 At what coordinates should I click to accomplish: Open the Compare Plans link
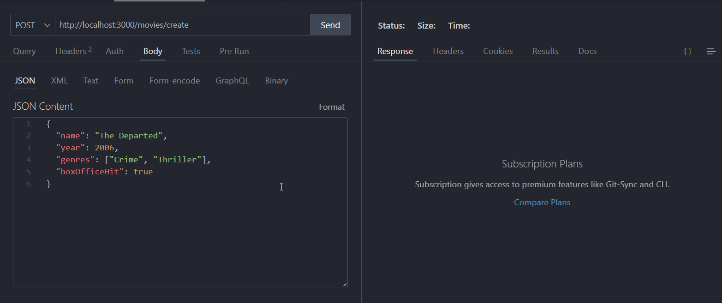(542, 202)
